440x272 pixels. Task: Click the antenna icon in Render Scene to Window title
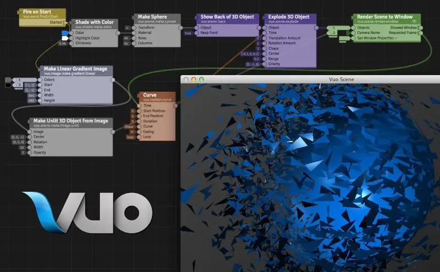point(414,21)
